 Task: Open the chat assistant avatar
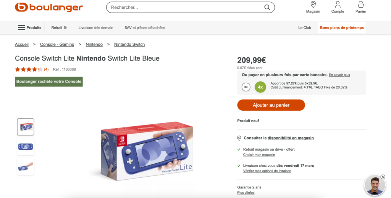(x=375, y=186)
